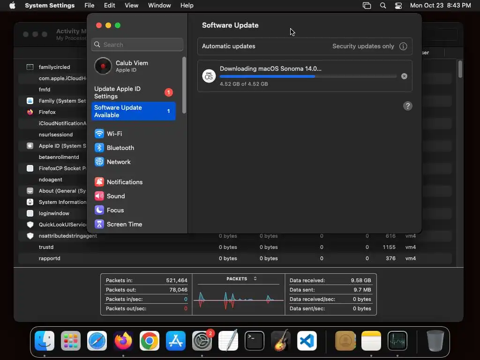Open Sound settings in sidebar
The image size is (480, 360).
pyautogui.click(x=110, y=196)
